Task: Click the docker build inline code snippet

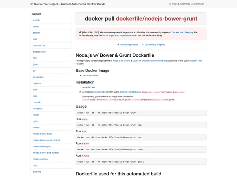Action: pyautogui.click(x=128, y=100)
